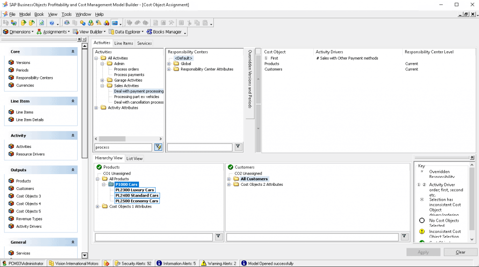The image size is (479, 267).
Task: Click the help question mark toolbar icon
Action: pyautogui.click(x=51, y=23)
